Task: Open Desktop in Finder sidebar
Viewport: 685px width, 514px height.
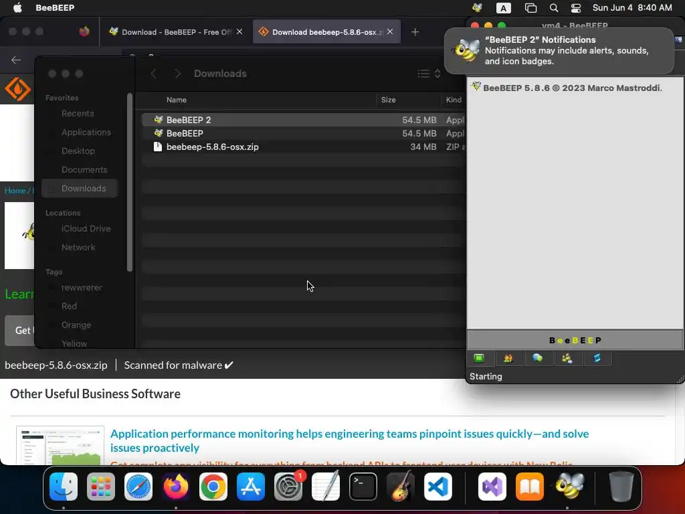Action: [78, 151]
